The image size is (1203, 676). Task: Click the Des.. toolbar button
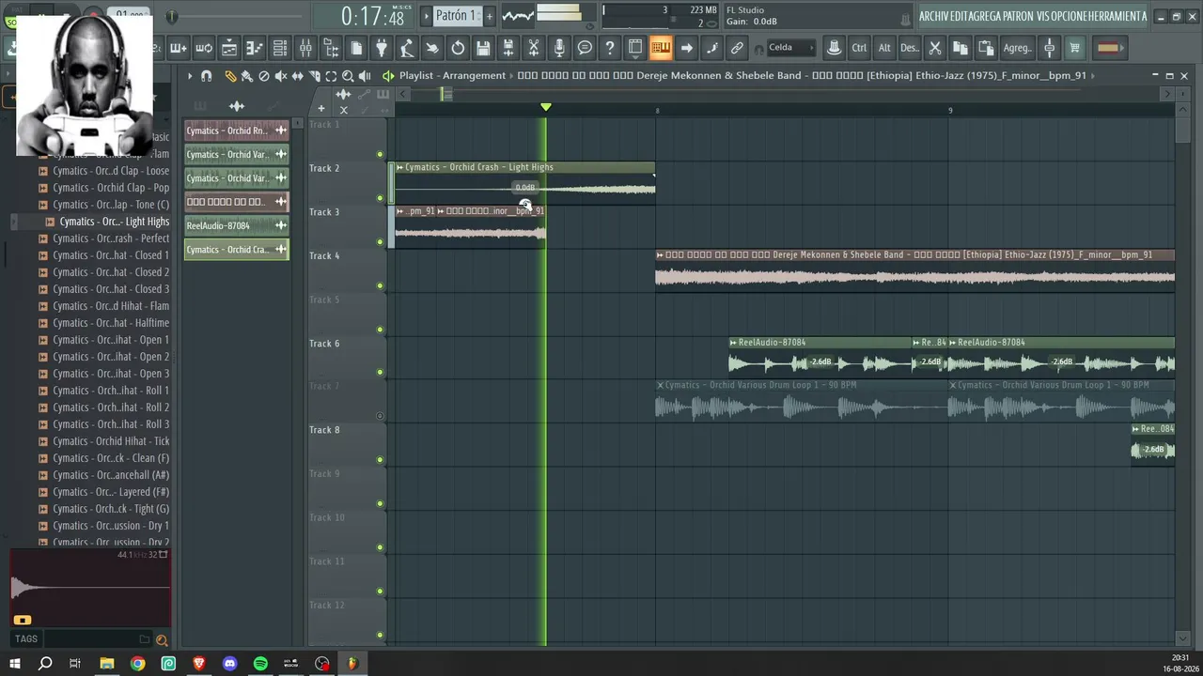pos(909,48)
